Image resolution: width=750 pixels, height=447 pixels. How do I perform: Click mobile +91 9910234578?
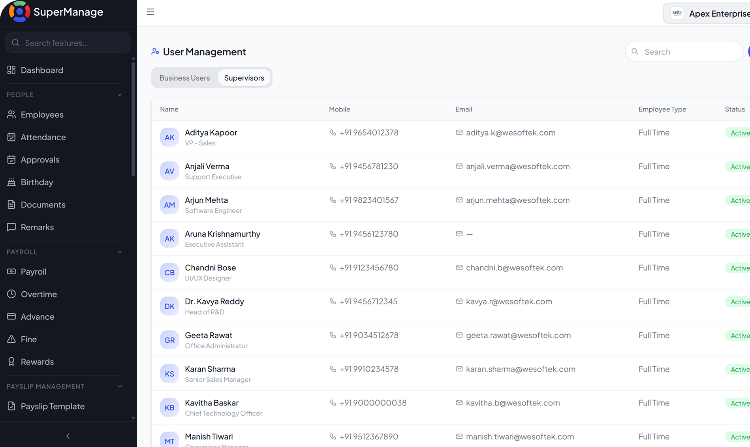[369, 369]
